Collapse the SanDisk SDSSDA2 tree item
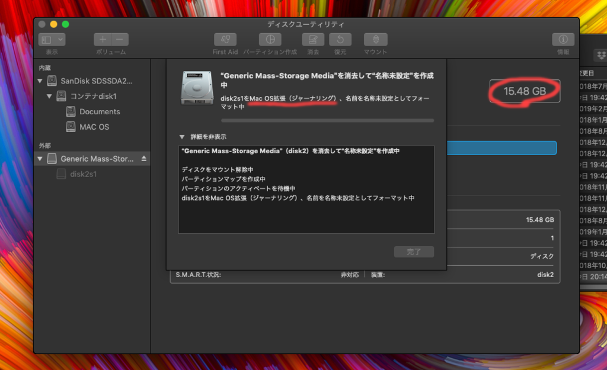The width and height of the screenshot is (607, 370). pyautogui.click(x=40, y=81)
